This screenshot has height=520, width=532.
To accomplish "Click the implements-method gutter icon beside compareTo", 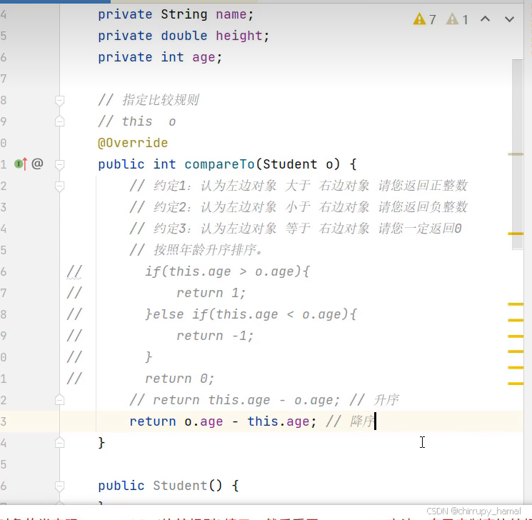I will pos(21,164).
